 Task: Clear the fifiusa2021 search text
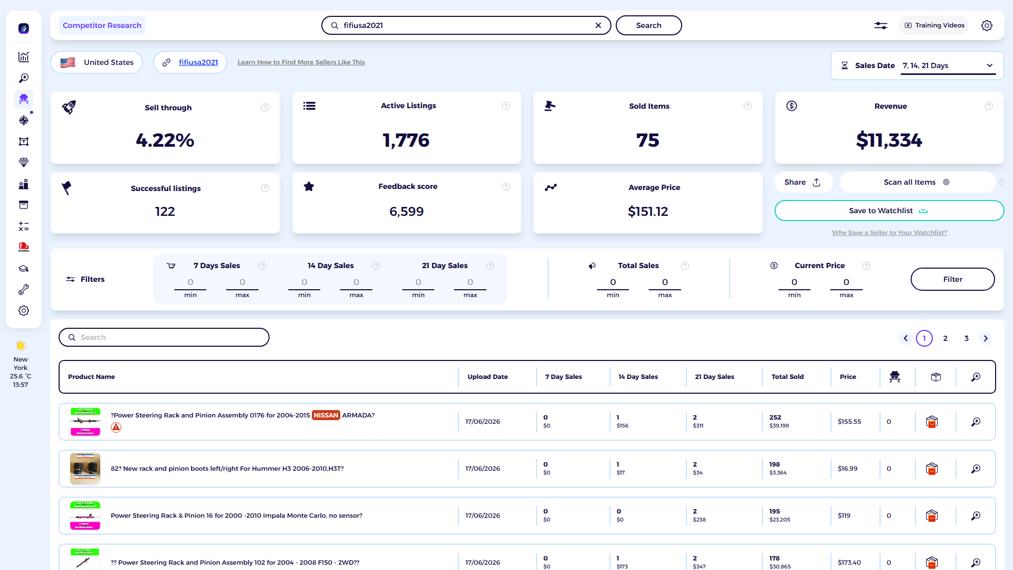[598, 25]
